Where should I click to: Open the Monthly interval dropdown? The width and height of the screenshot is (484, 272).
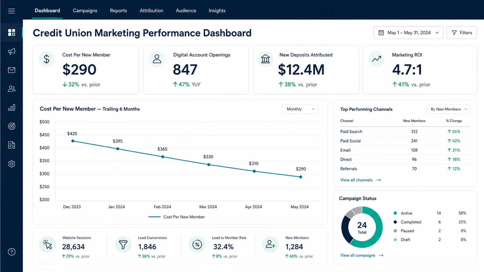300,109
